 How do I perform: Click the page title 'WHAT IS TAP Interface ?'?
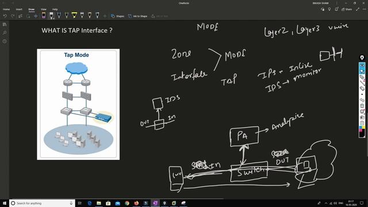(77, 30)
